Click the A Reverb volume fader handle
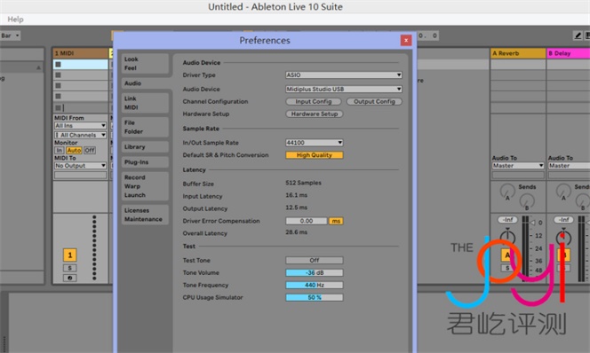 (532, 223)
